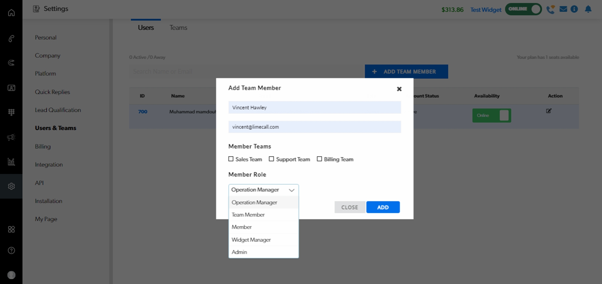
Task: Click the notification bell icon
Action: tap(588, 9)
